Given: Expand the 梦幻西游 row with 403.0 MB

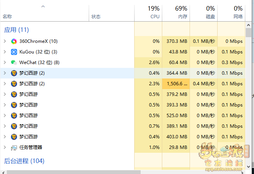Looking at the screenshot, I should tap(5, 137).
